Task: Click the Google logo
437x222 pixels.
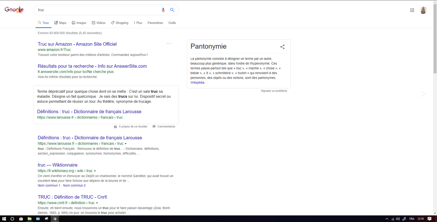Action: tap(14, 10)
